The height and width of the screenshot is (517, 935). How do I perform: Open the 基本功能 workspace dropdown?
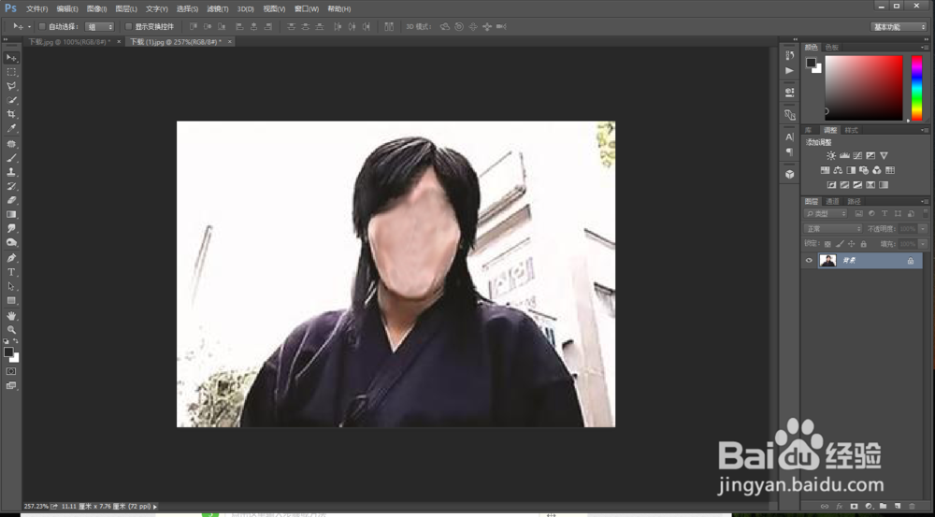click(898, 27)
